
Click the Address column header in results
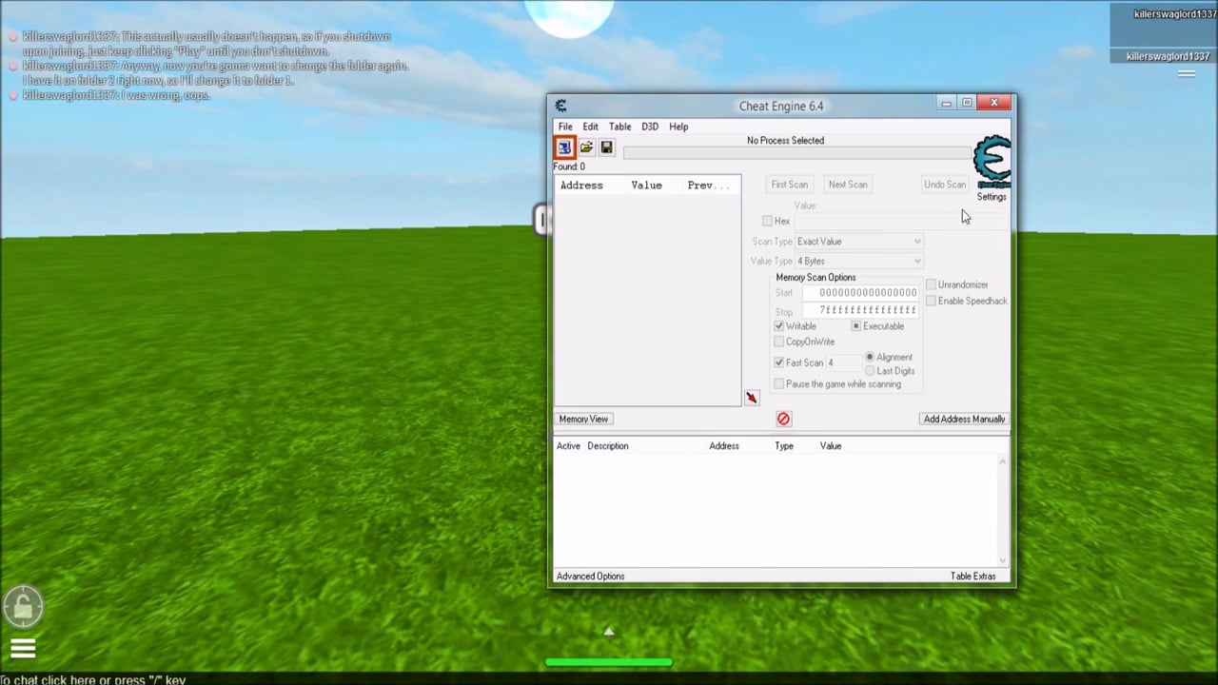click(581, 186)
